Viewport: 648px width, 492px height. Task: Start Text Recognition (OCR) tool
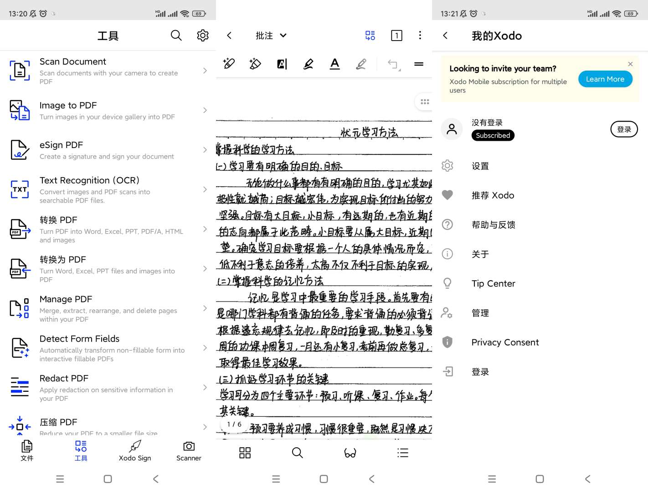[108, 190]
